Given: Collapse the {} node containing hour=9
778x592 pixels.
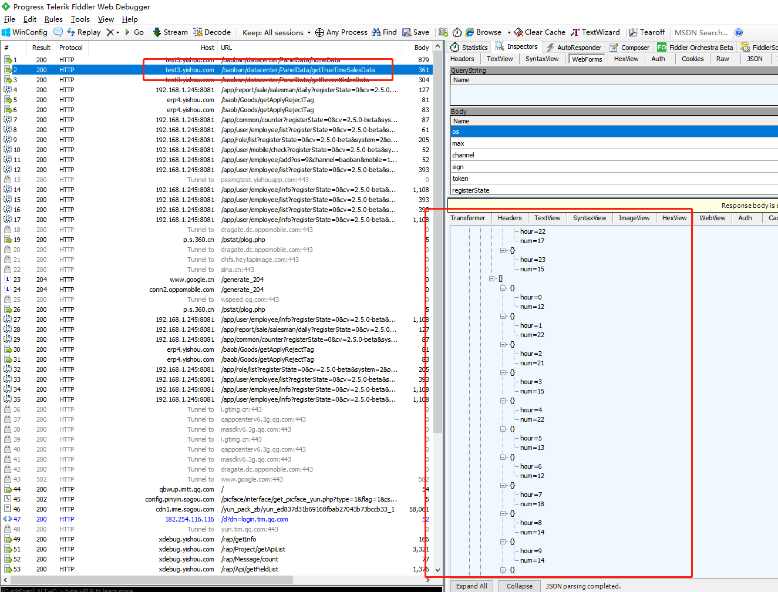Looking at the screenshot, I should (x=503, y=541).
